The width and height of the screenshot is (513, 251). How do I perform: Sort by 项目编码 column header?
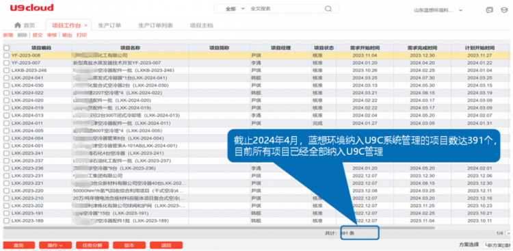41,48
